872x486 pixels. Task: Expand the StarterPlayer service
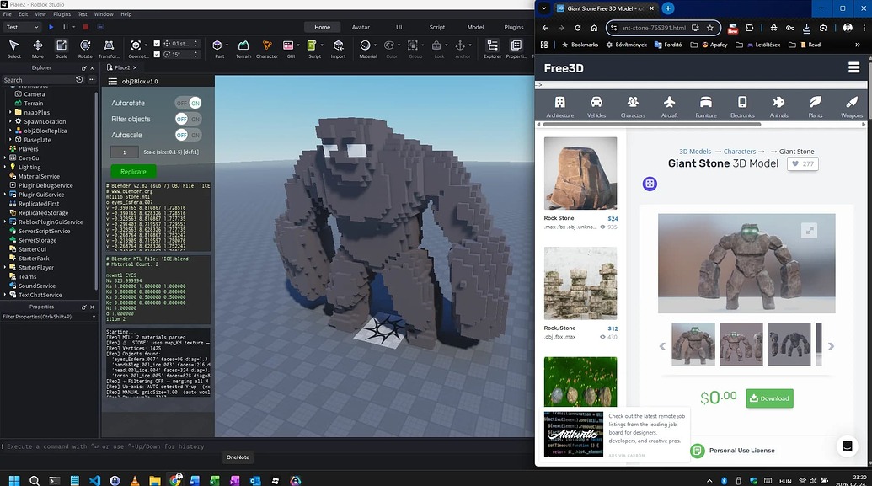pos(5,268)
